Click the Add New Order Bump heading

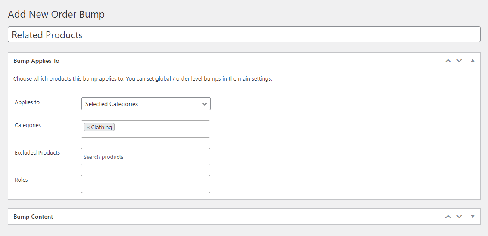point(56,14)
